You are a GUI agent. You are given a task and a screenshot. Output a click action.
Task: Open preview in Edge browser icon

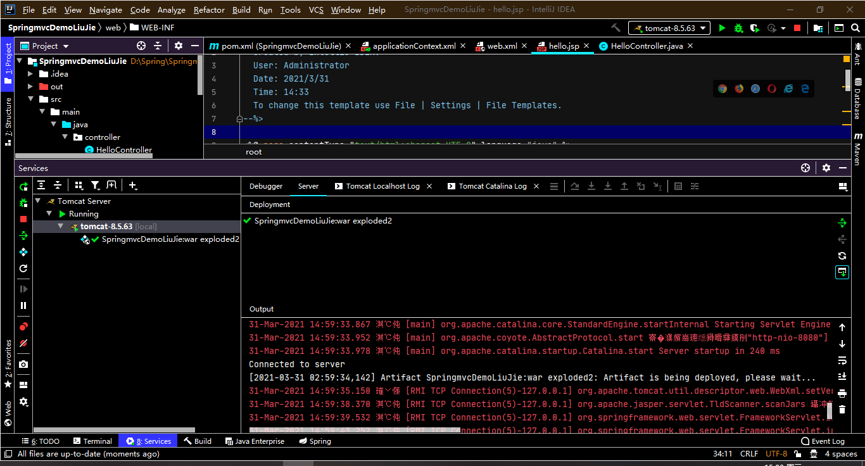click(x=805, y=89)
